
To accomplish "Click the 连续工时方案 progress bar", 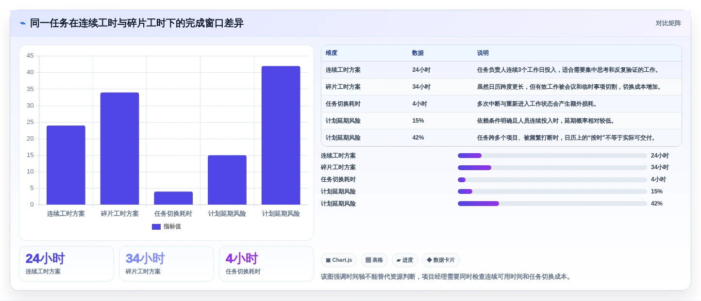I will tap(552, 156).
